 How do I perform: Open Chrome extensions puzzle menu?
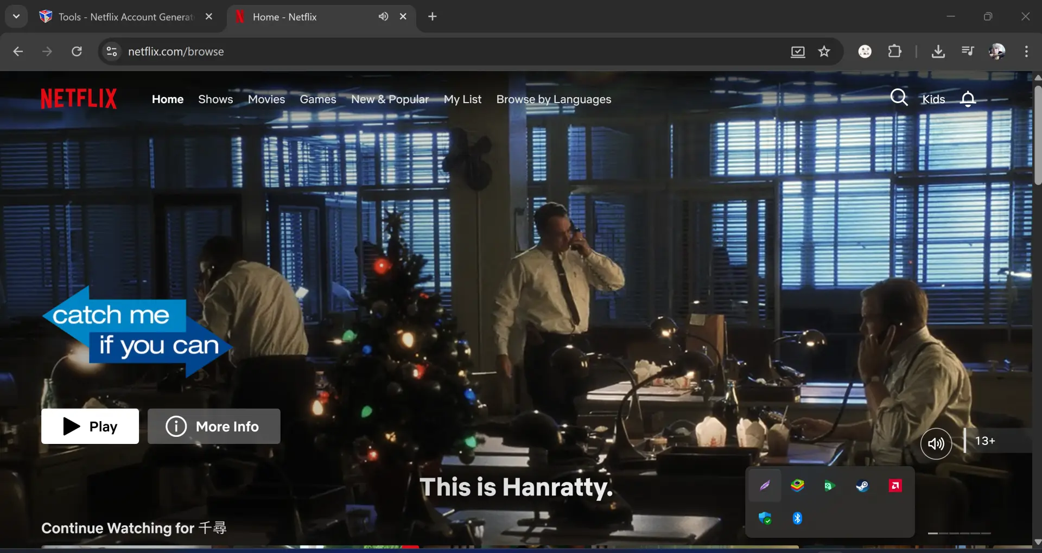tap(894, 52)
